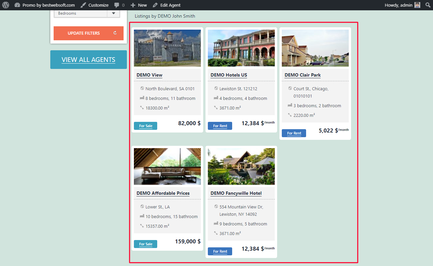Screen dimensions: 433x266
Task: Open the DEMO Hotels US photo
Action: pyautogui.click(x=241, y=48)
